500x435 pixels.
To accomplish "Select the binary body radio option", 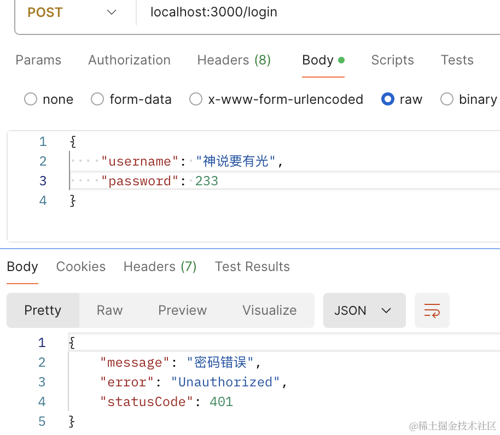I will pyautogui.click(x=447, y=99).
